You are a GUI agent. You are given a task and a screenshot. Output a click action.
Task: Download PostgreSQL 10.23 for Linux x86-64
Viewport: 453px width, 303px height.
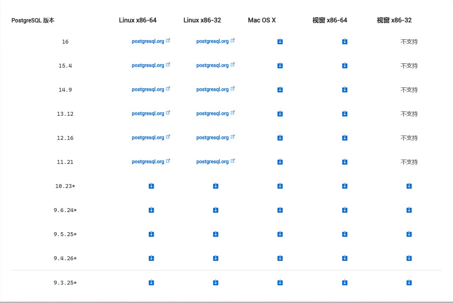point(151,186)
